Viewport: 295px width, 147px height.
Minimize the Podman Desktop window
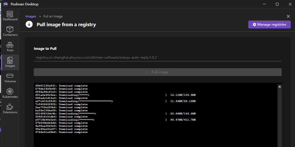[x=264, y=4]
